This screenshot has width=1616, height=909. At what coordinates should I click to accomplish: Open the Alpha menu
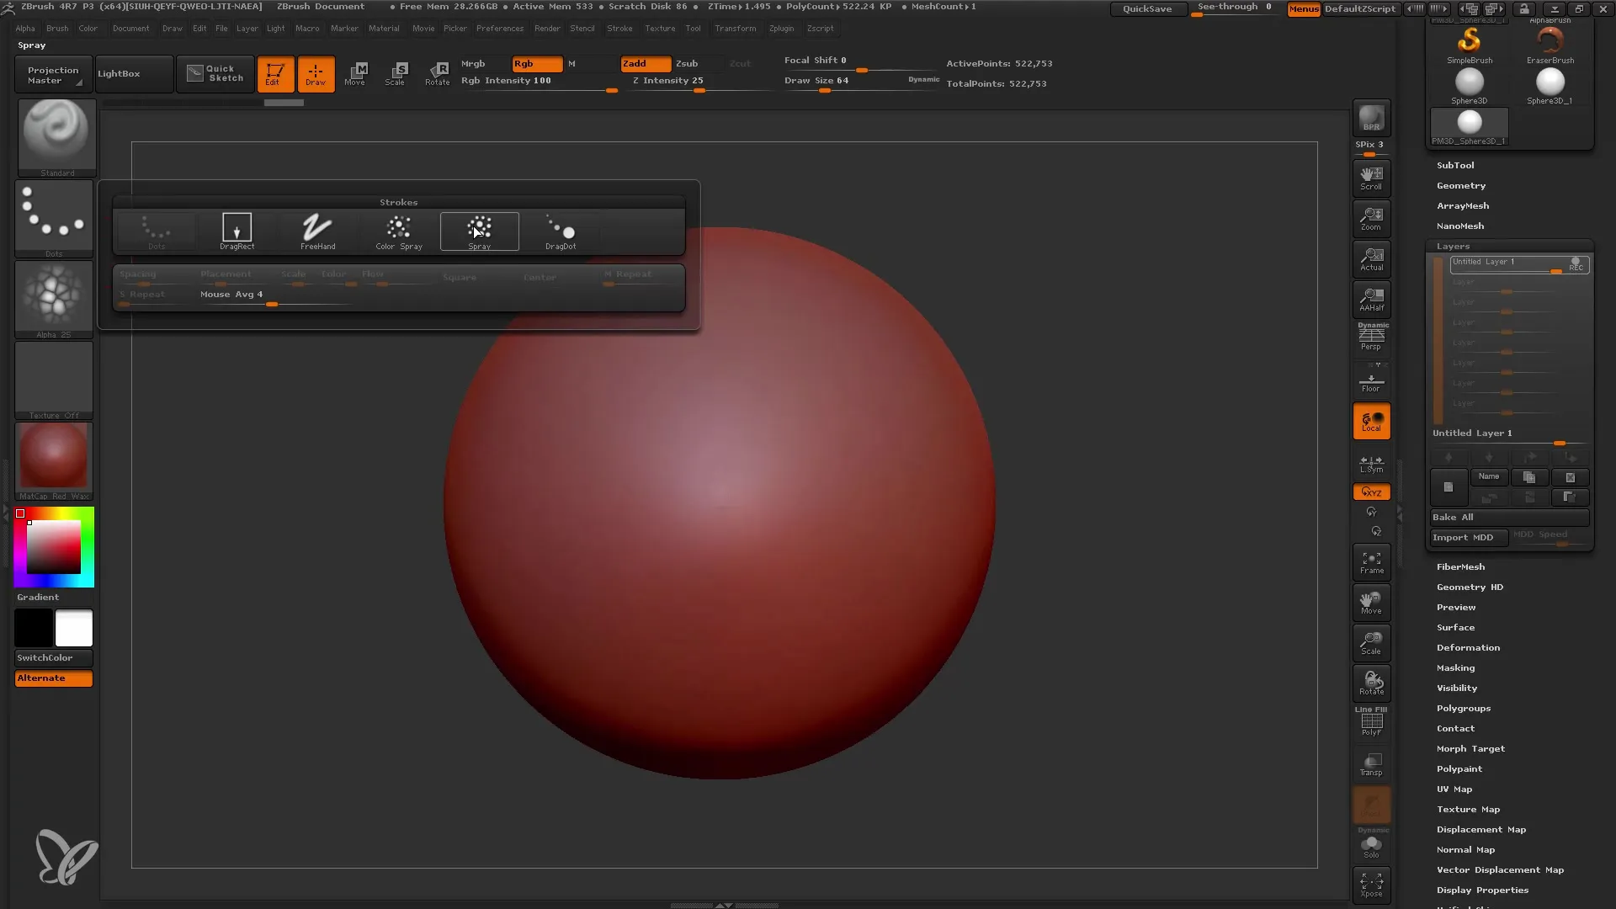coord(25,29)
